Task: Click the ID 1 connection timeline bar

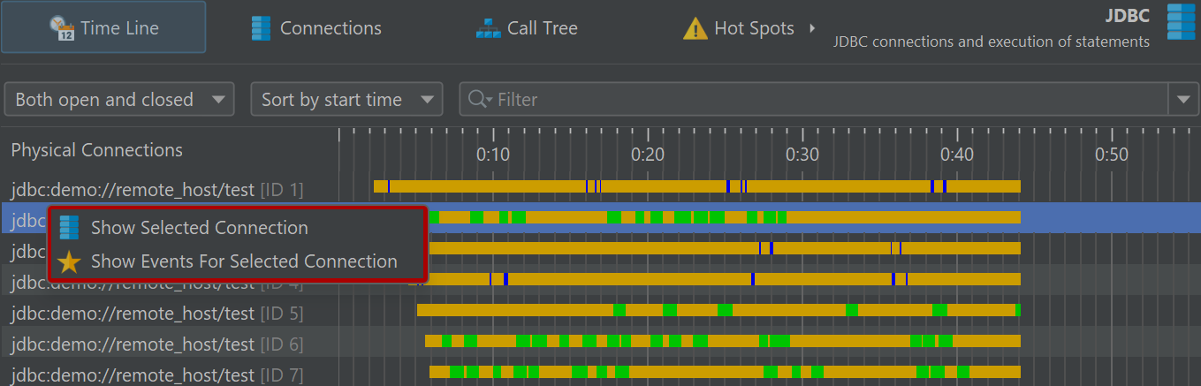Action: coord(697,186)
